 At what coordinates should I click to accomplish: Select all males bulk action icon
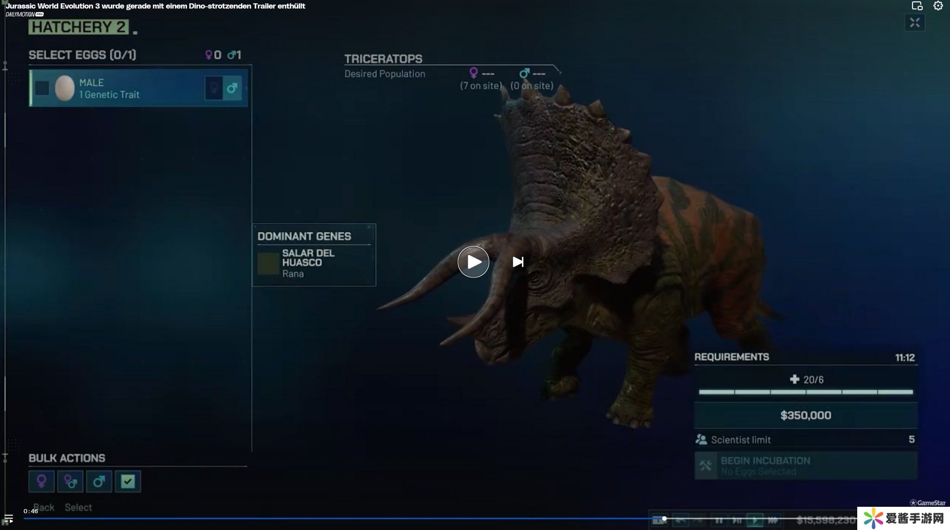(99, 481)
